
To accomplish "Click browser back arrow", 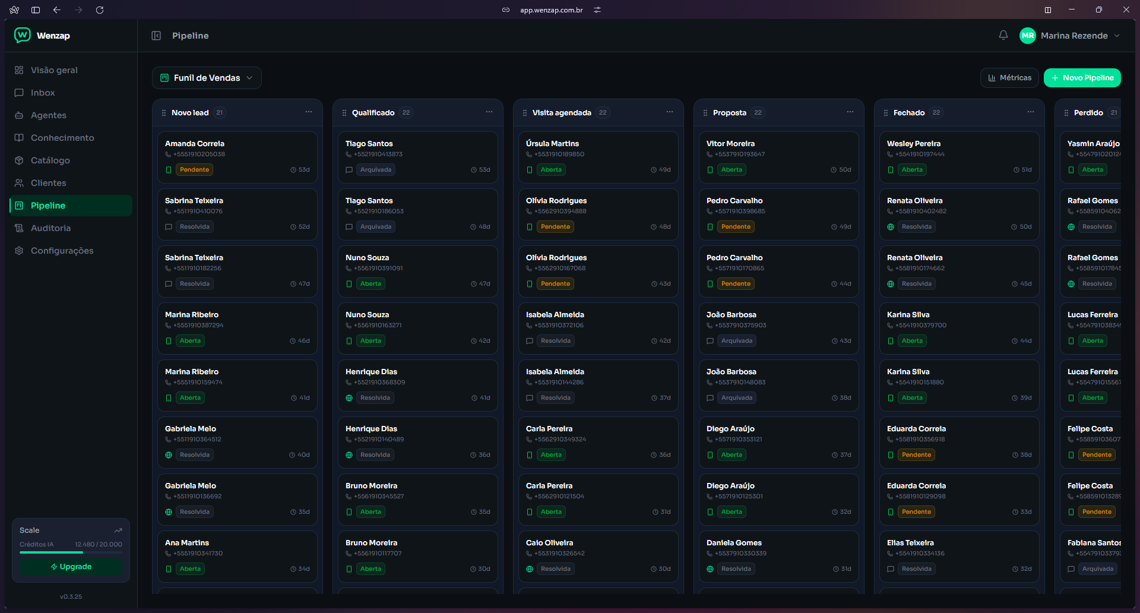I will 57,10.
